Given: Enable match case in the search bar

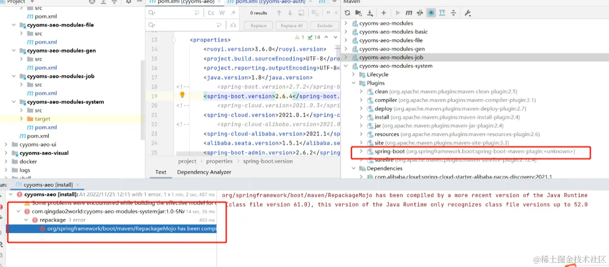Looking at the screenshot, I should tap(211, 13).
